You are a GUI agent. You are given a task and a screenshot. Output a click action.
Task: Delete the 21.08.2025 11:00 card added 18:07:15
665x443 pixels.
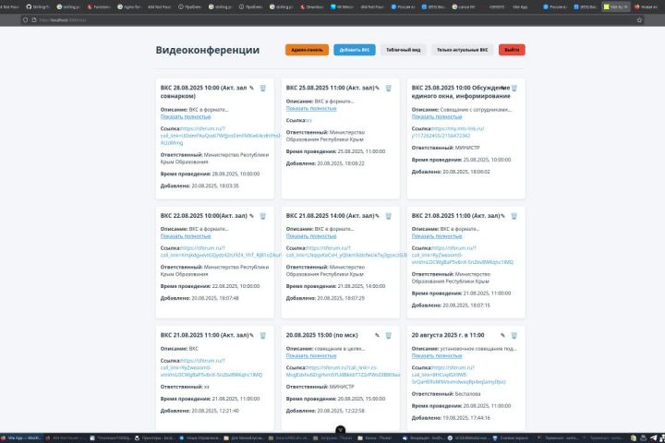click(514, 216)
